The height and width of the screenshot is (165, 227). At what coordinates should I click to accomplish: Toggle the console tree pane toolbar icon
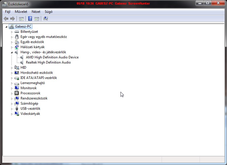21,19
